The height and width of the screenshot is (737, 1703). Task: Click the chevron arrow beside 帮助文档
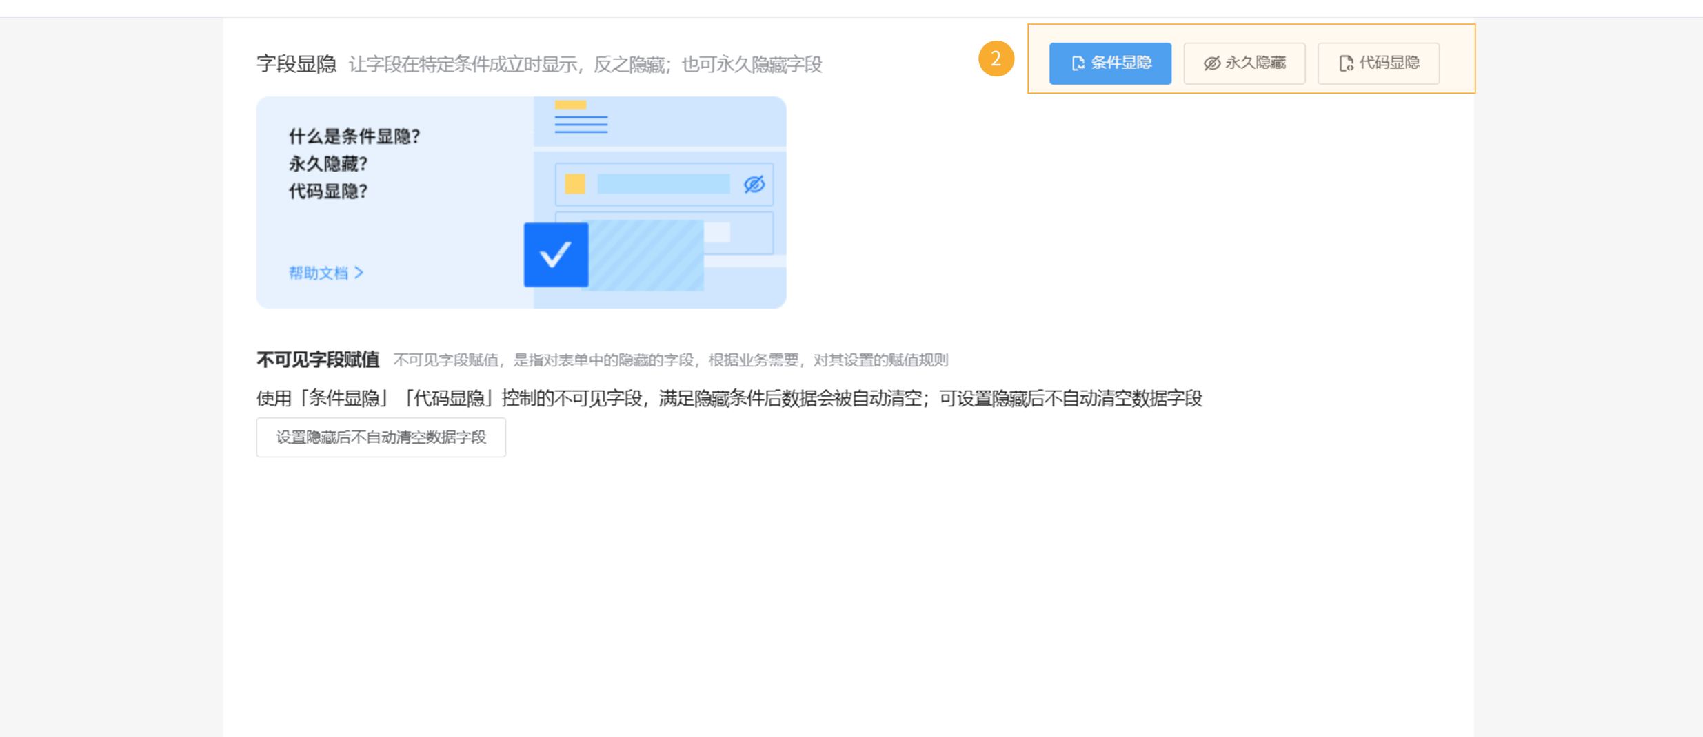(359, 273)
